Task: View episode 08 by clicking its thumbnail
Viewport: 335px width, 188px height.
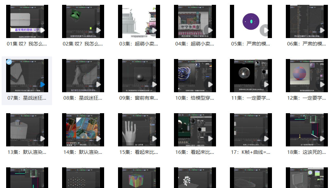Action: tap(83, 75)
